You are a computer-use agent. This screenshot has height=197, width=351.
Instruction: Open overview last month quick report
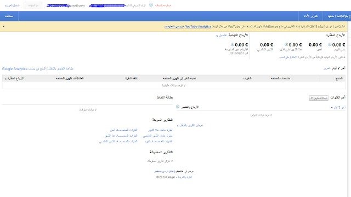click(157, 136)
